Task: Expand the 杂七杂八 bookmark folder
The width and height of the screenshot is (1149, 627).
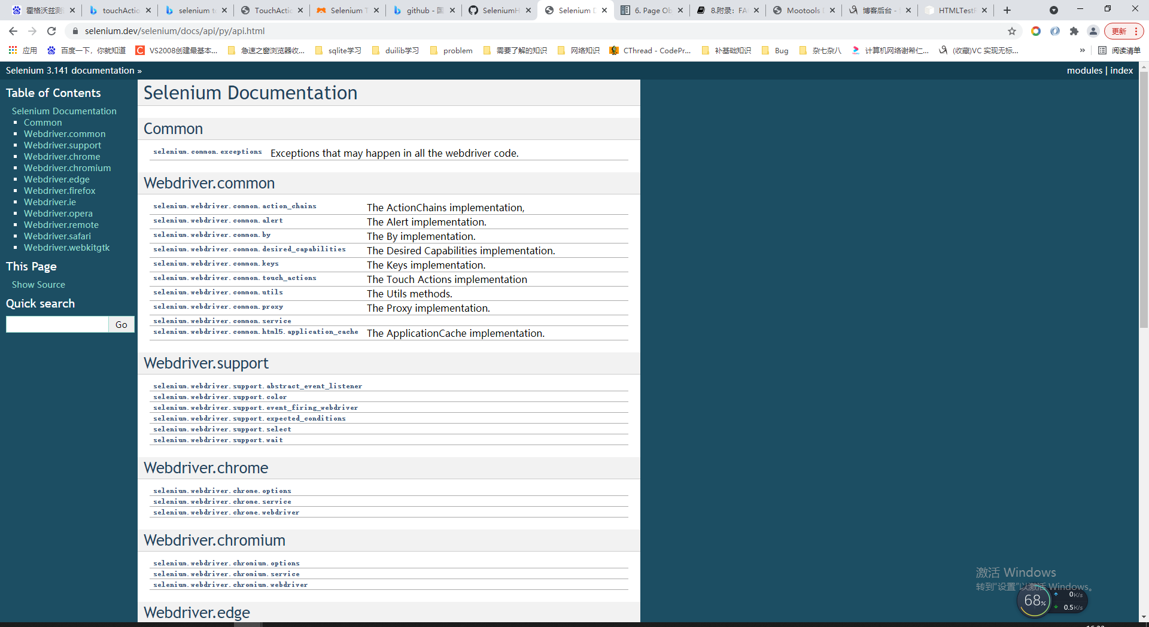Action: click(x=820, y=50)
